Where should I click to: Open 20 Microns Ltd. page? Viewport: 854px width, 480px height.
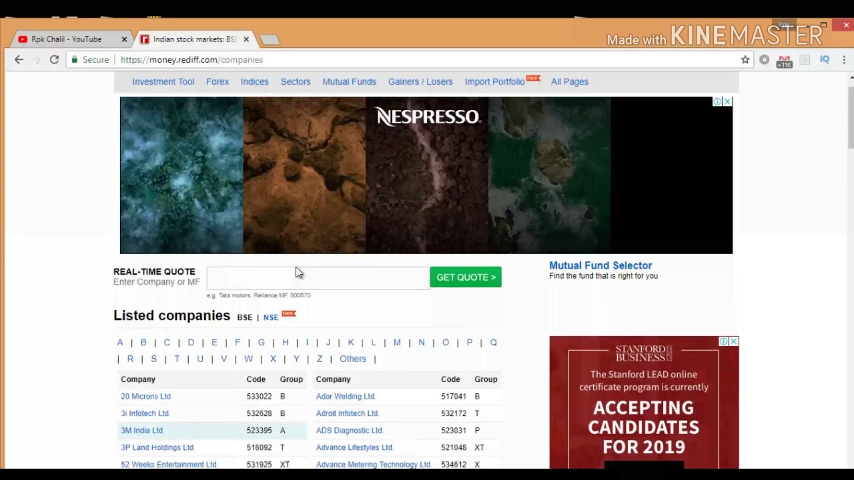[146, 396]
